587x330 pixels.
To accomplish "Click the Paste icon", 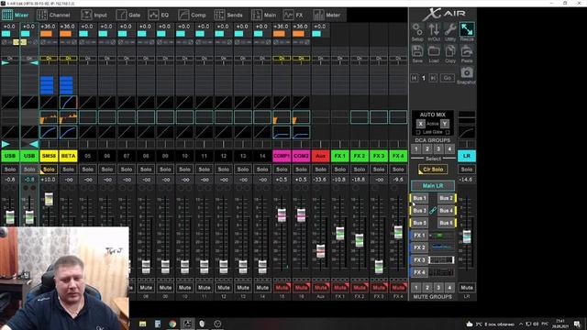I will [x=467, y=51].
